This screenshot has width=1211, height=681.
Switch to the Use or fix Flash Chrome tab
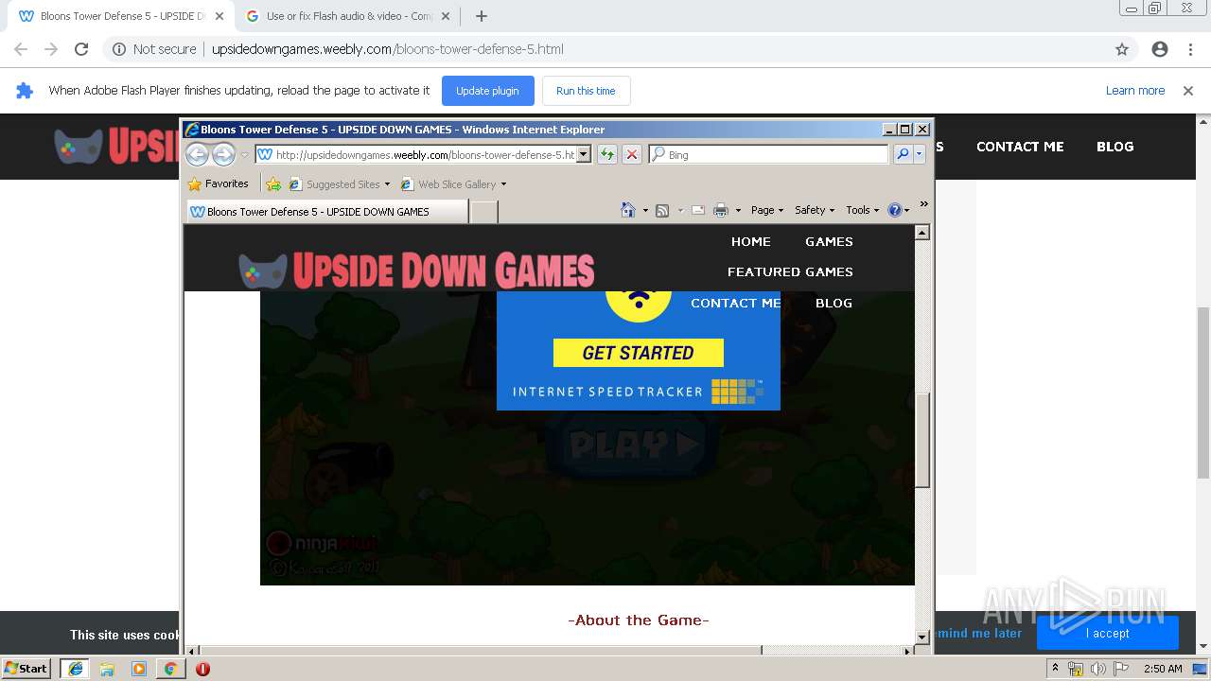(347, 16)
